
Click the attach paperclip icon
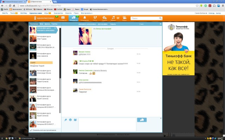coord(65,120)
